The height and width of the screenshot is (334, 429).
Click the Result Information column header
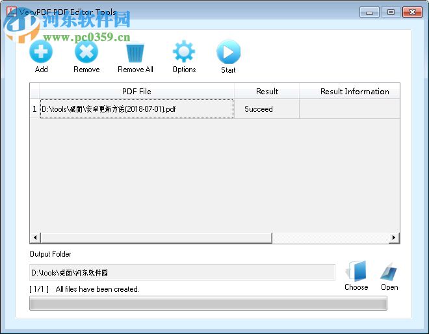coord(350,91)
